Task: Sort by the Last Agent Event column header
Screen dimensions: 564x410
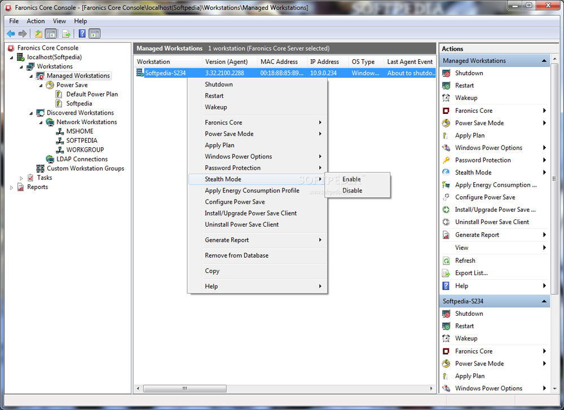Action: (409, 61)
